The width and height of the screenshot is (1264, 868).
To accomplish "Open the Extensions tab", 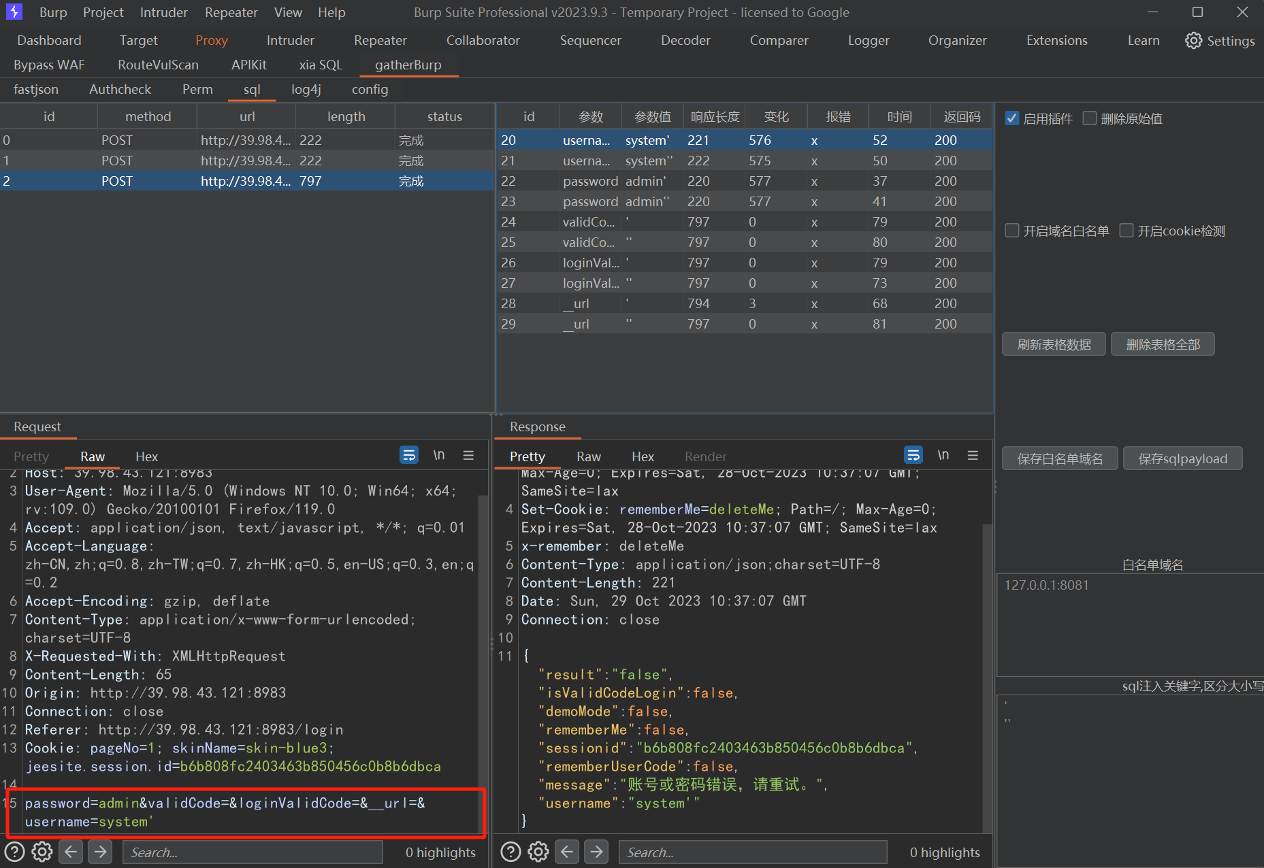I will point(1057,40).
